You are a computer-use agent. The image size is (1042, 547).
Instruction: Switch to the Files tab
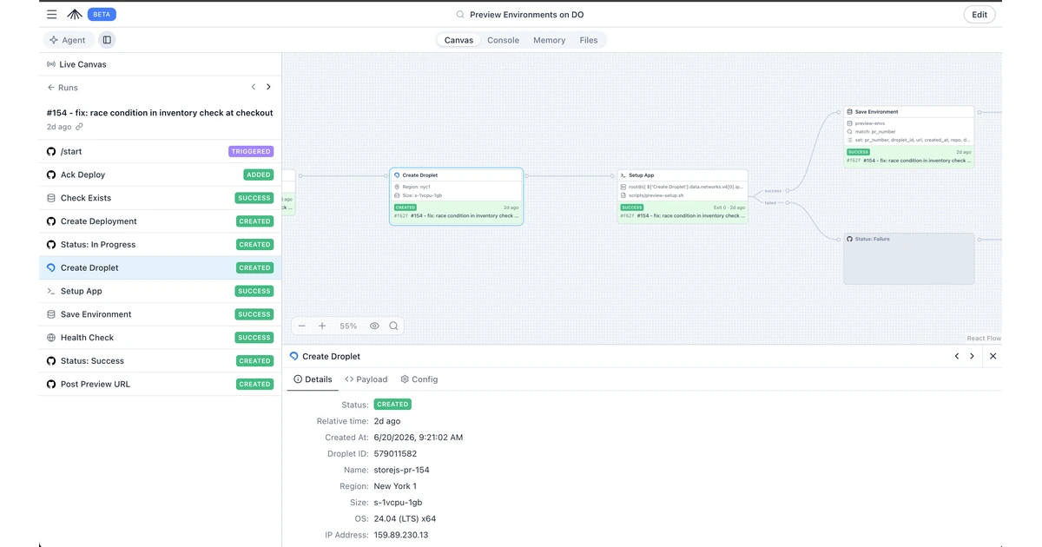[589, 40]
